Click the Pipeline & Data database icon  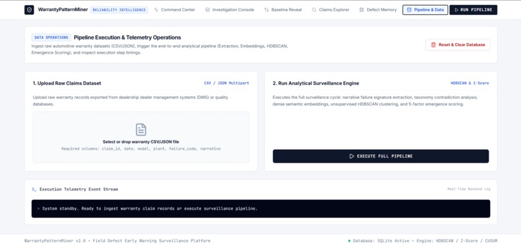(409, 10)
